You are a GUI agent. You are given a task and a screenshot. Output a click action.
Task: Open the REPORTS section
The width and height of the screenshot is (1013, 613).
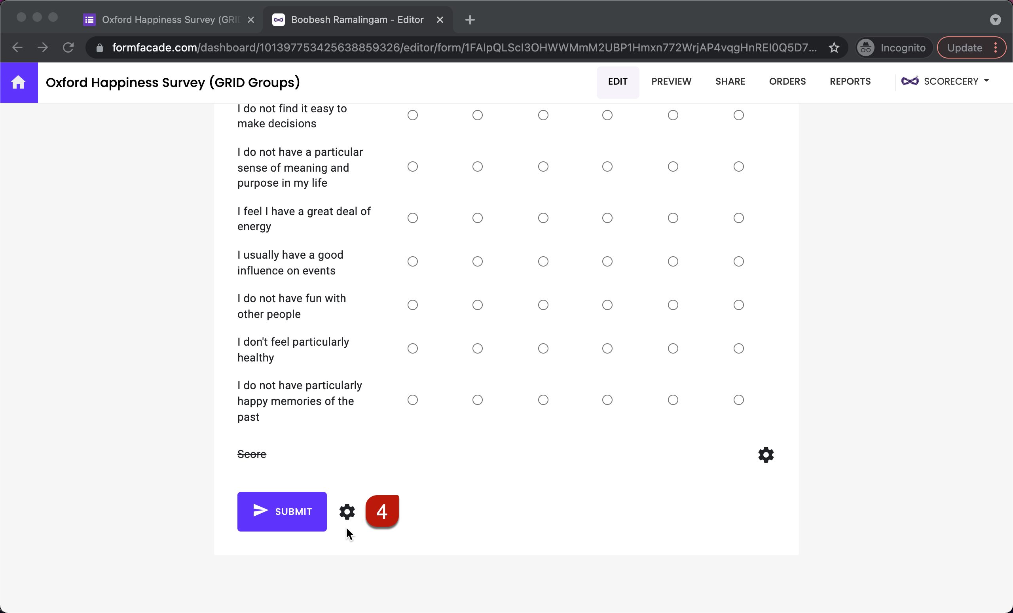pos(850,81)
